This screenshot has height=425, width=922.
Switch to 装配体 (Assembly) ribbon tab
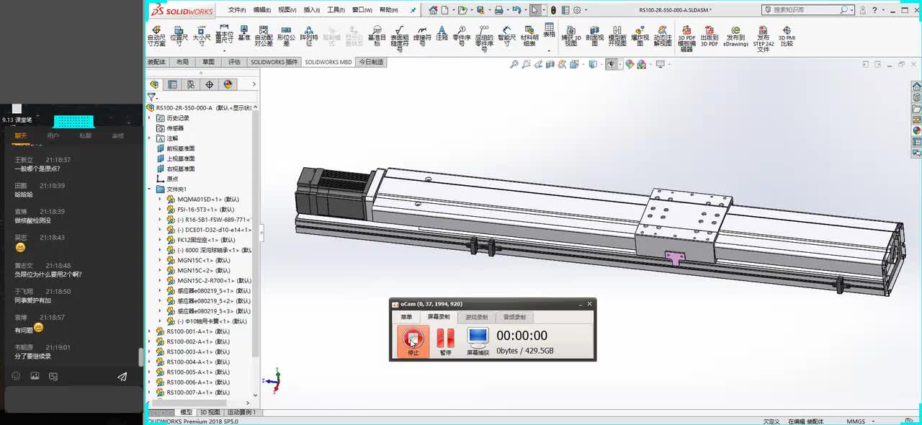tap(156, 62)
